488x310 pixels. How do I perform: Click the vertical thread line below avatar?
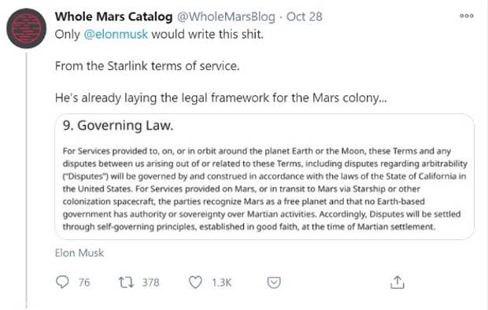pos(27,180)
